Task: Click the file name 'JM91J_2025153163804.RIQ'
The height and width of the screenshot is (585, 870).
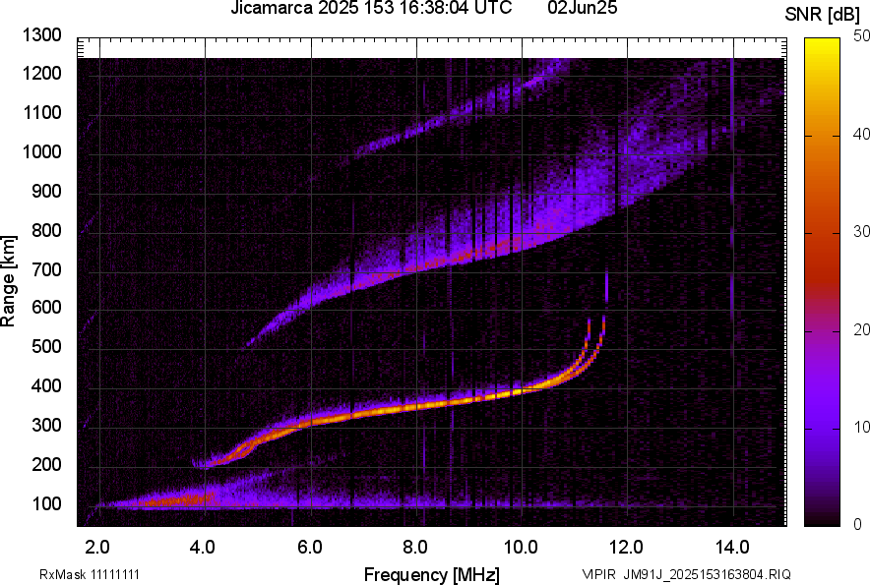Action: click(707, 574)
